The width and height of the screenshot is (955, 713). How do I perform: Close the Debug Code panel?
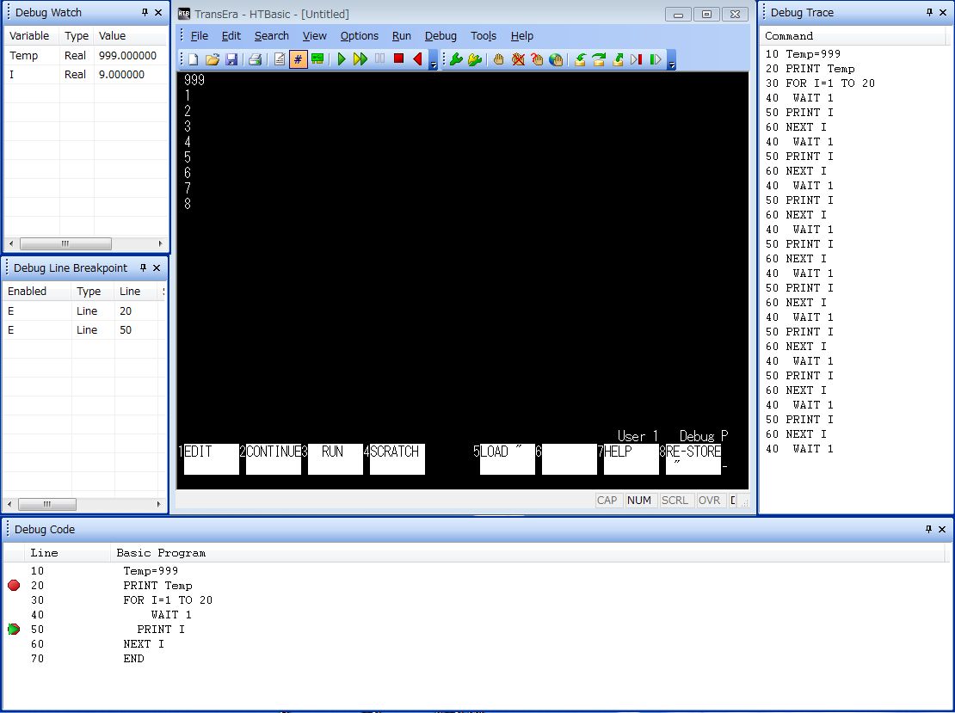(x=942, y=529)
